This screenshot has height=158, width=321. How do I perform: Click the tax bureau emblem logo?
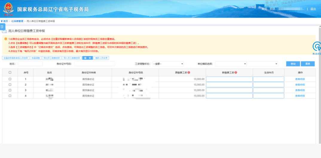tap(8, 9)
